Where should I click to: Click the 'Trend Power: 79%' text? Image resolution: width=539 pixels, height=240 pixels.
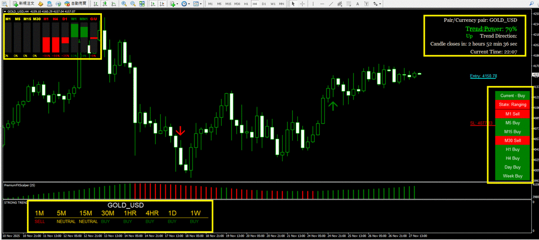tap(491, 29)
